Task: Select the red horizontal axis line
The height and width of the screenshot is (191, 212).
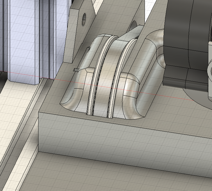Action: [56, 80]
